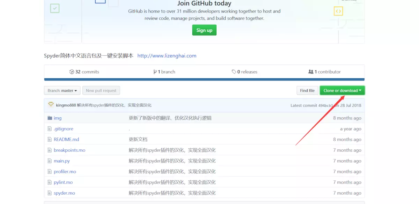Screen dimensions: 419x204
Task: Open the .gitignore file
Action: pyautogui.click(x=64, y=129)
